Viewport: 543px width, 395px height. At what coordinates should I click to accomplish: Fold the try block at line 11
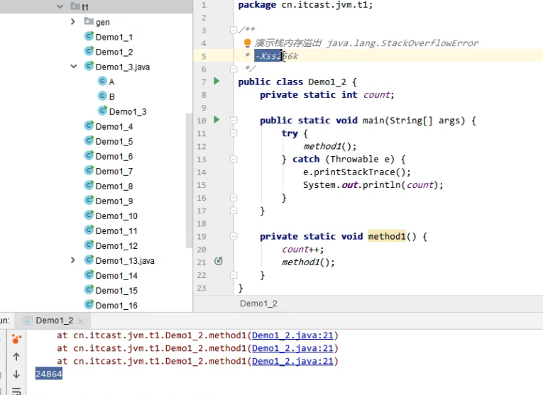(x=234, y=133)
